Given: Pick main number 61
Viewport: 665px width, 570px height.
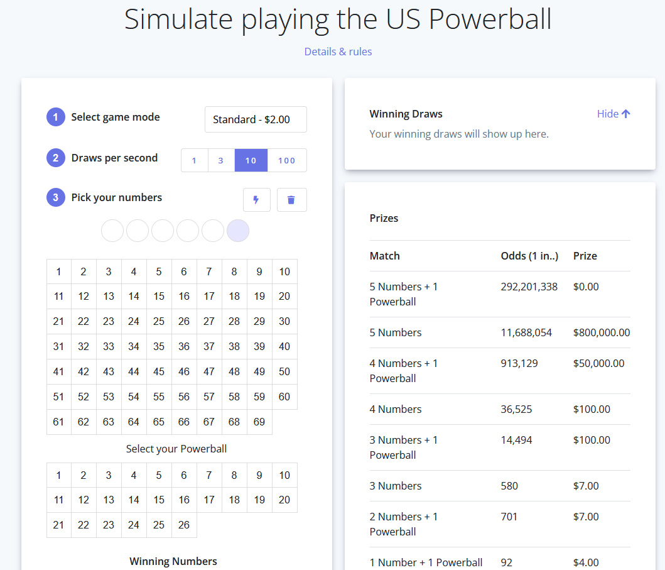Looking at the screenshot, I should coord(58,422).
